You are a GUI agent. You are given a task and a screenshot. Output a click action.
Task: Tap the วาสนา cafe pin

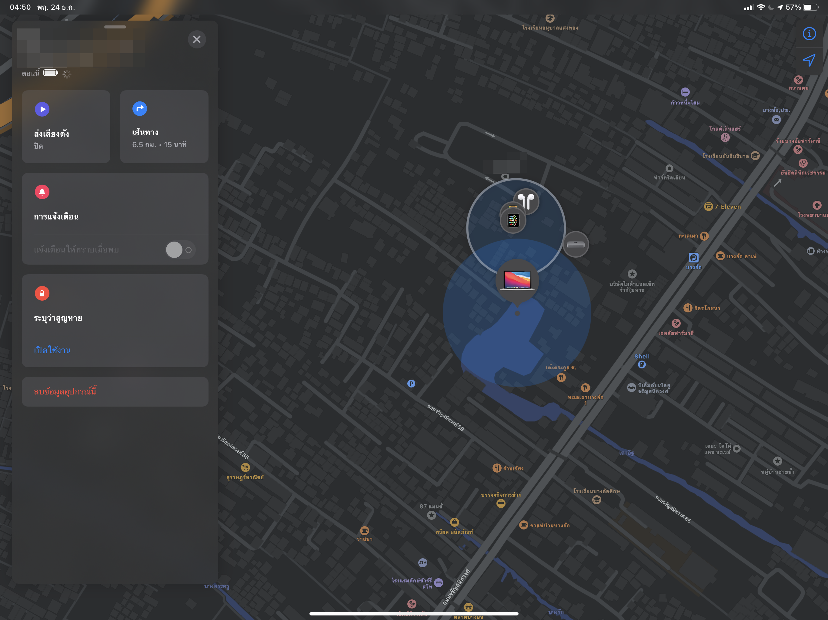(x=364, y=530)
